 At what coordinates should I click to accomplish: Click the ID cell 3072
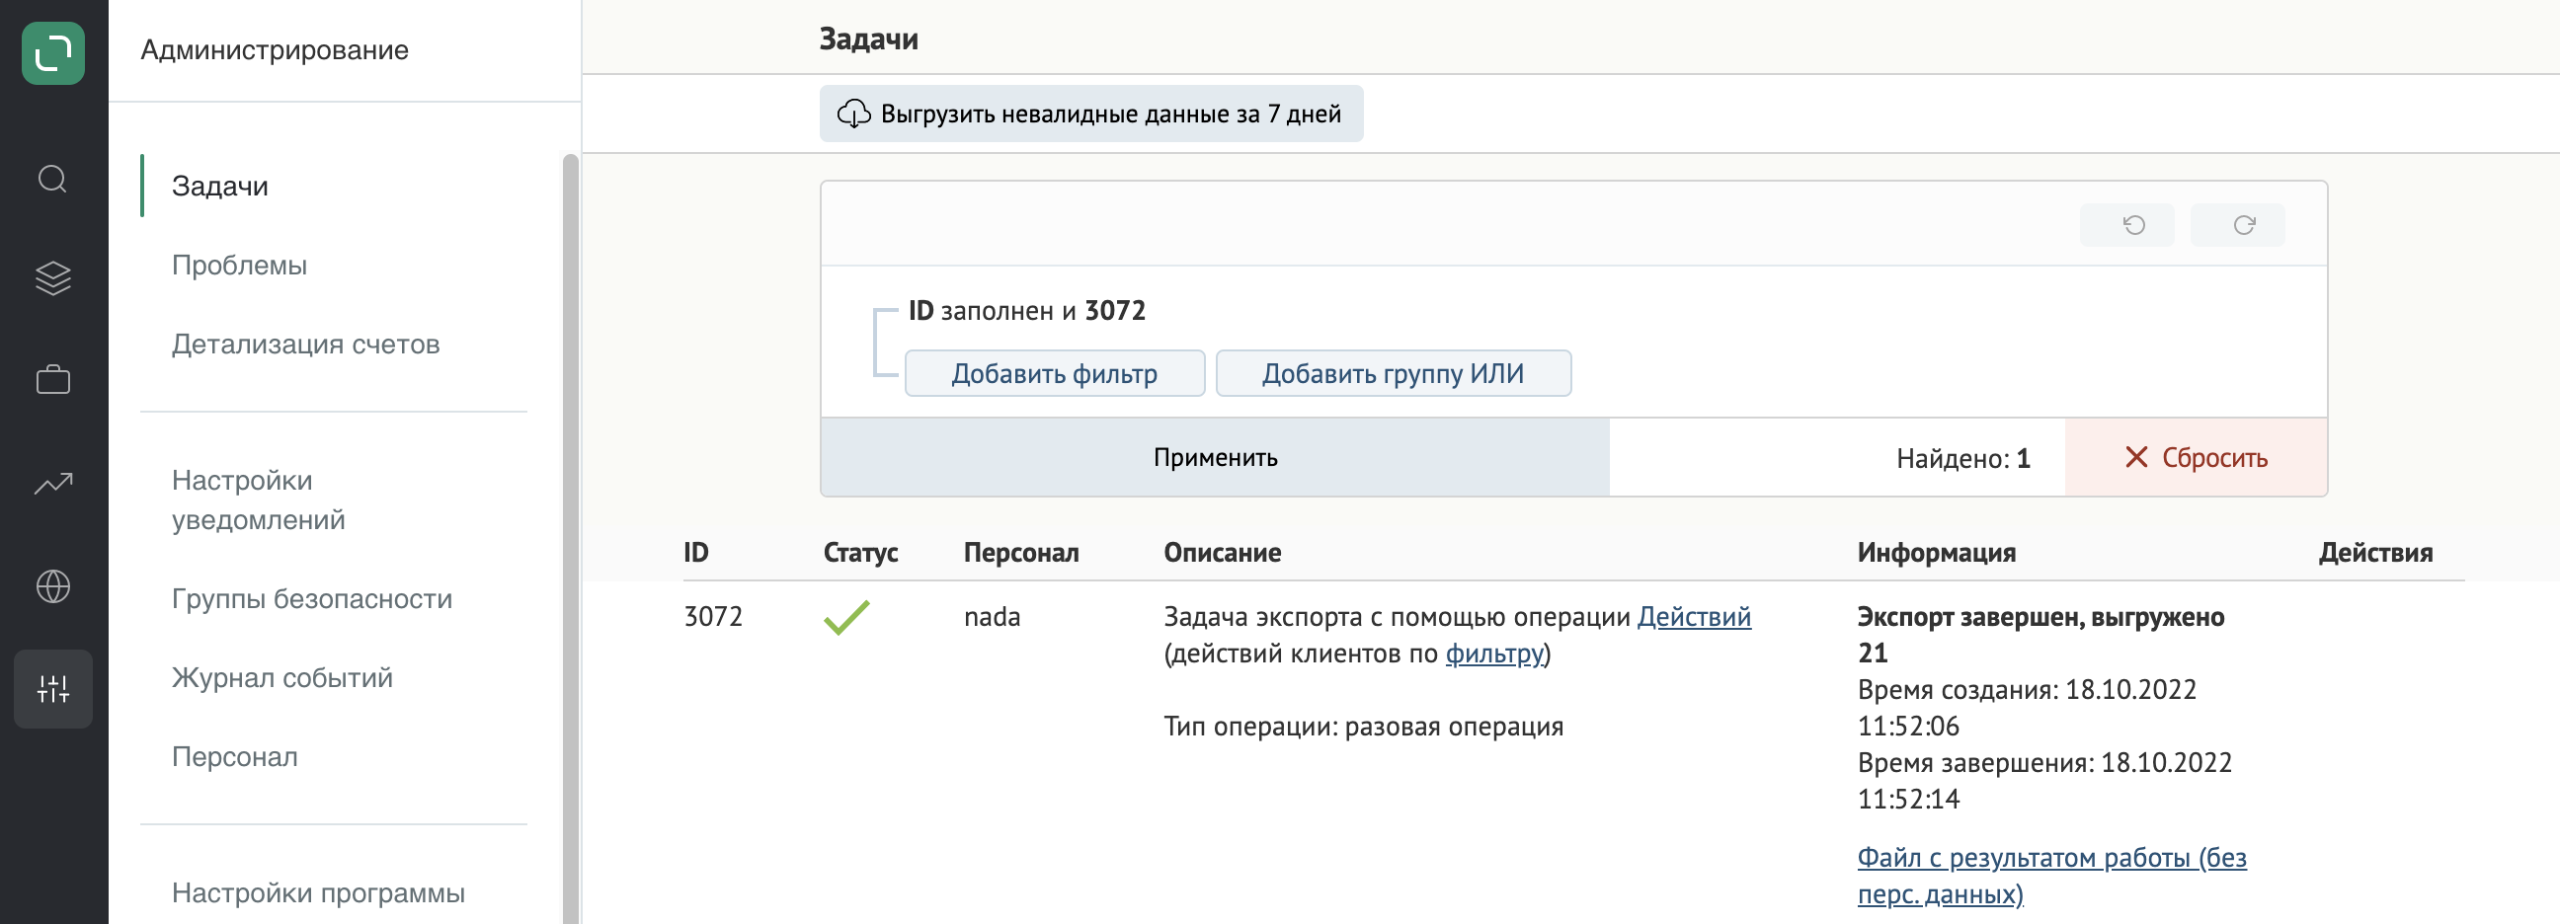click(712, 617)
